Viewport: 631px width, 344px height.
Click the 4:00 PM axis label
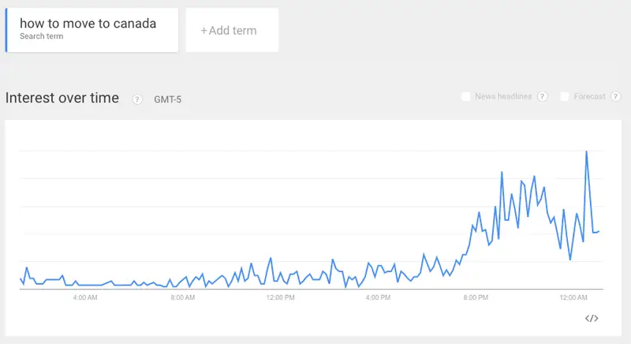(x=378, y=297)
